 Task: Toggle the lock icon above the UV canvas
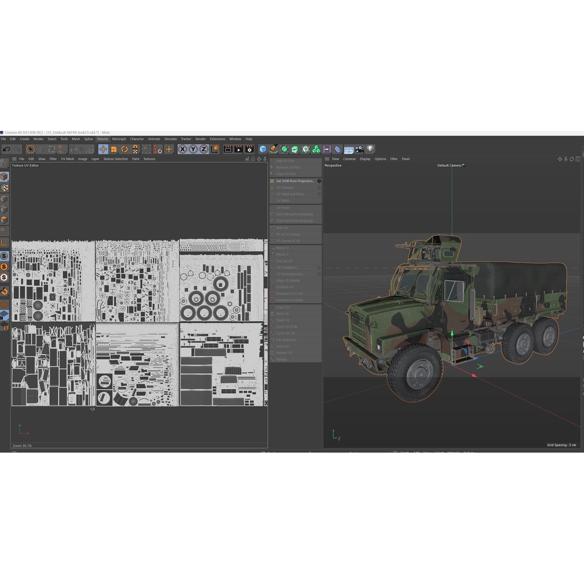tap(253, 159)
